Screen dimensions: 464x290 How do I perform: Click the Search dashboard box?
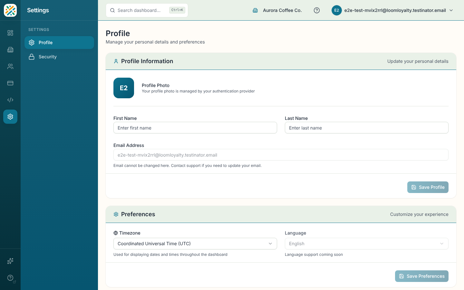[x=147, y=10]
